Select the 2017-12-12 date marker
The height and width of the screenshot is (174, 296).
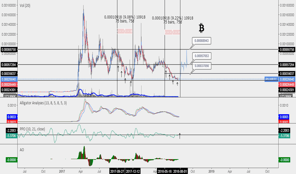[x=133, y=171]
